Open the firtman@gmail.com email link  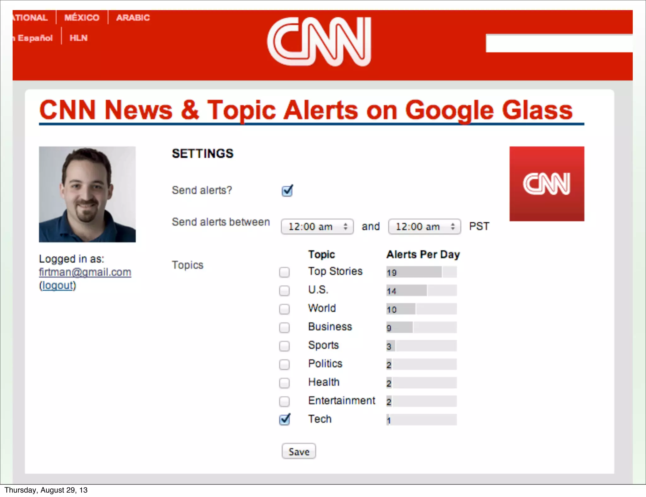(x=85, y=272)
